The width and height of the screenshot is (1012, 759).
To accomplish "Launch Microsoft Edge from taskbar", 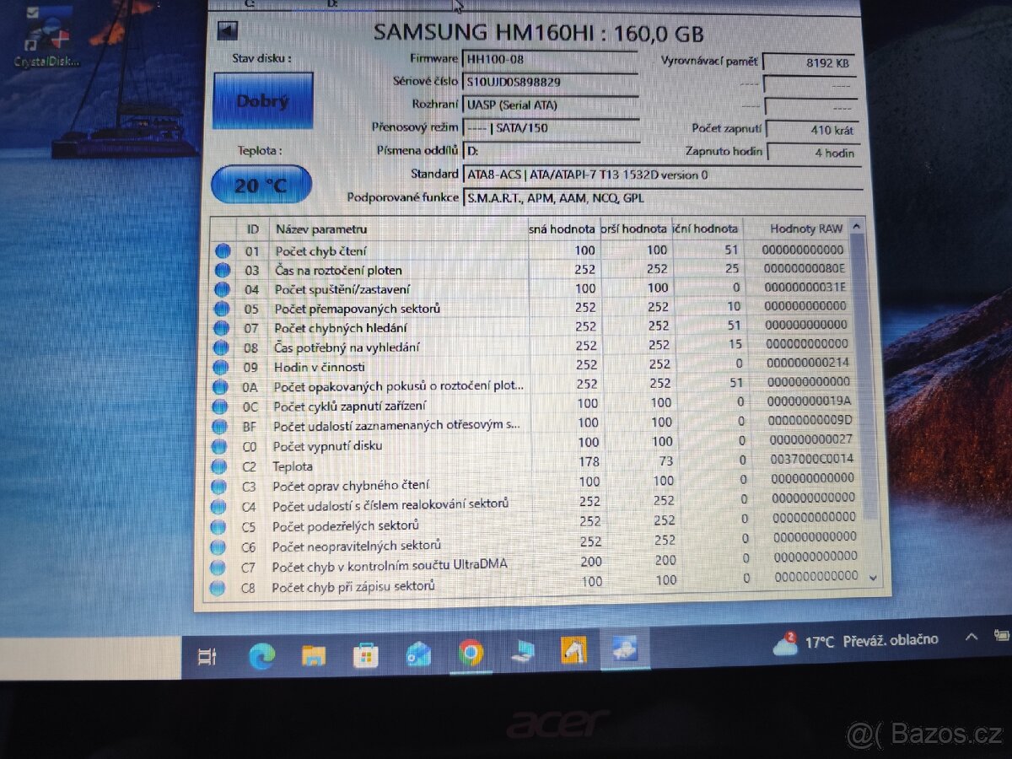I will tap(261, 656).
